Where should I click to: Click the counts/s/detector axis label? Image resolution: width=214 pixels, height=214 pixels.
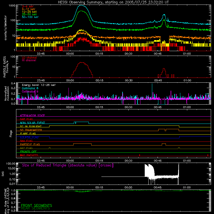5,28
